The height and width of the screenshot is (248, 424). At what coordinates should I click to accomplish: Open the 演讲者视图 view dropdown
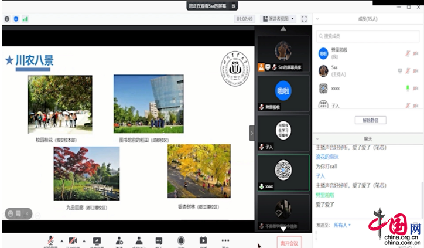pyautogui.click(x=278, y=19)
